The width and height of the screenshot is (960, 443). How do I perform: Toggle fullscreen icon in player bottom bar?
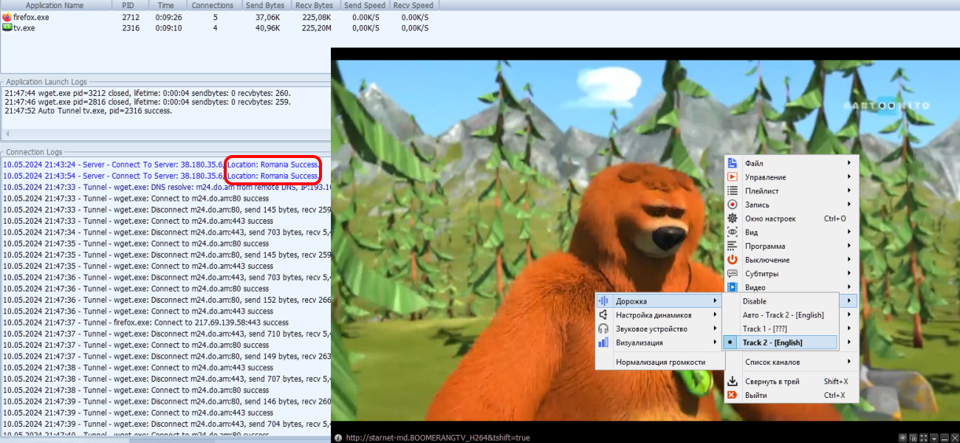point(925,438)
